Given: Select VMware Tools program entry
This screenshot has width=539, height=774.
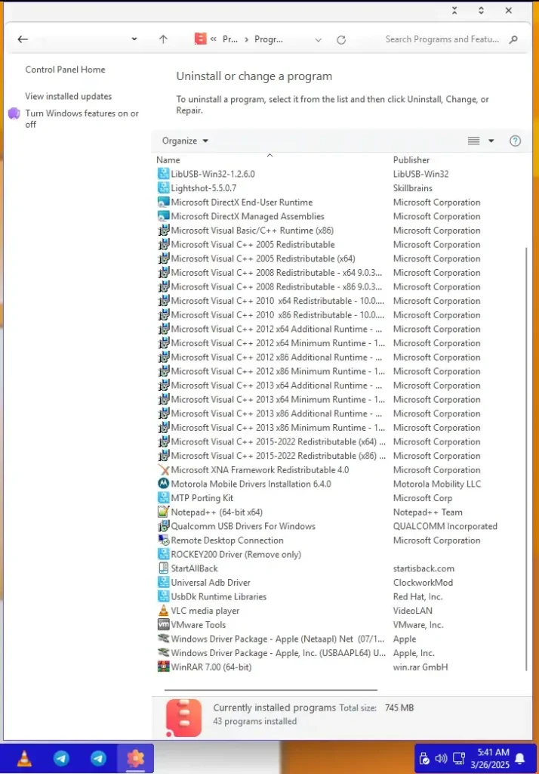Looking at the screenshot, I should click(x=198, y=625).
